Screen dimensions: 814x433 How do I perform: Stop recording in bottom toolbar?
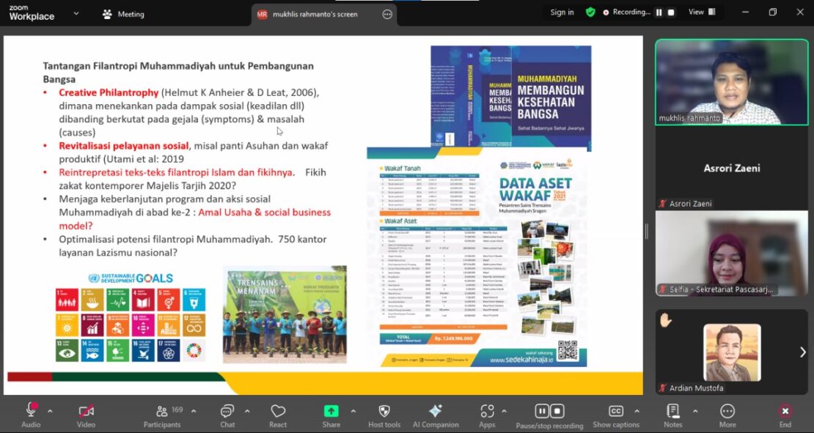coord(557,411)
